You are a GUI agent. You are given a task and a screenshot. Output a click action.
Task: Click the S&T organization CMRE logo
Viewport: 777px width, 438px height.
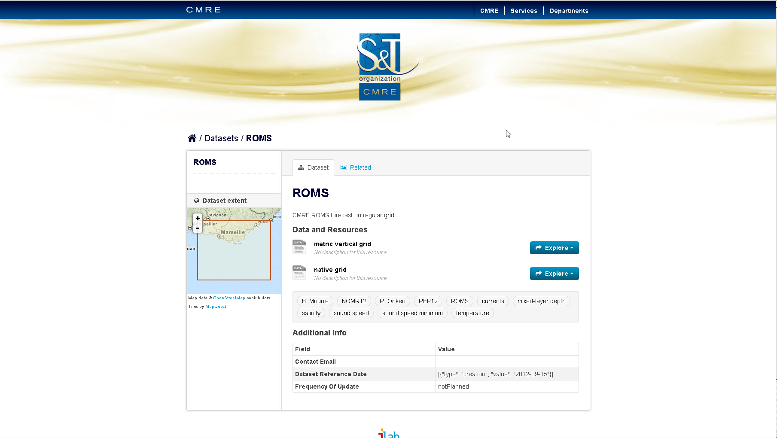(x=380, y=67)
